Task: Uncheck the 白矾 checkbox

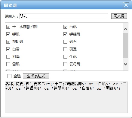Action: pos(65,27)
